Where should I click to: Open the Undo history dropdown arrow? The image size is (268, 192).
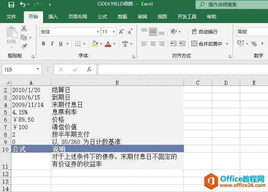[29, 5]
